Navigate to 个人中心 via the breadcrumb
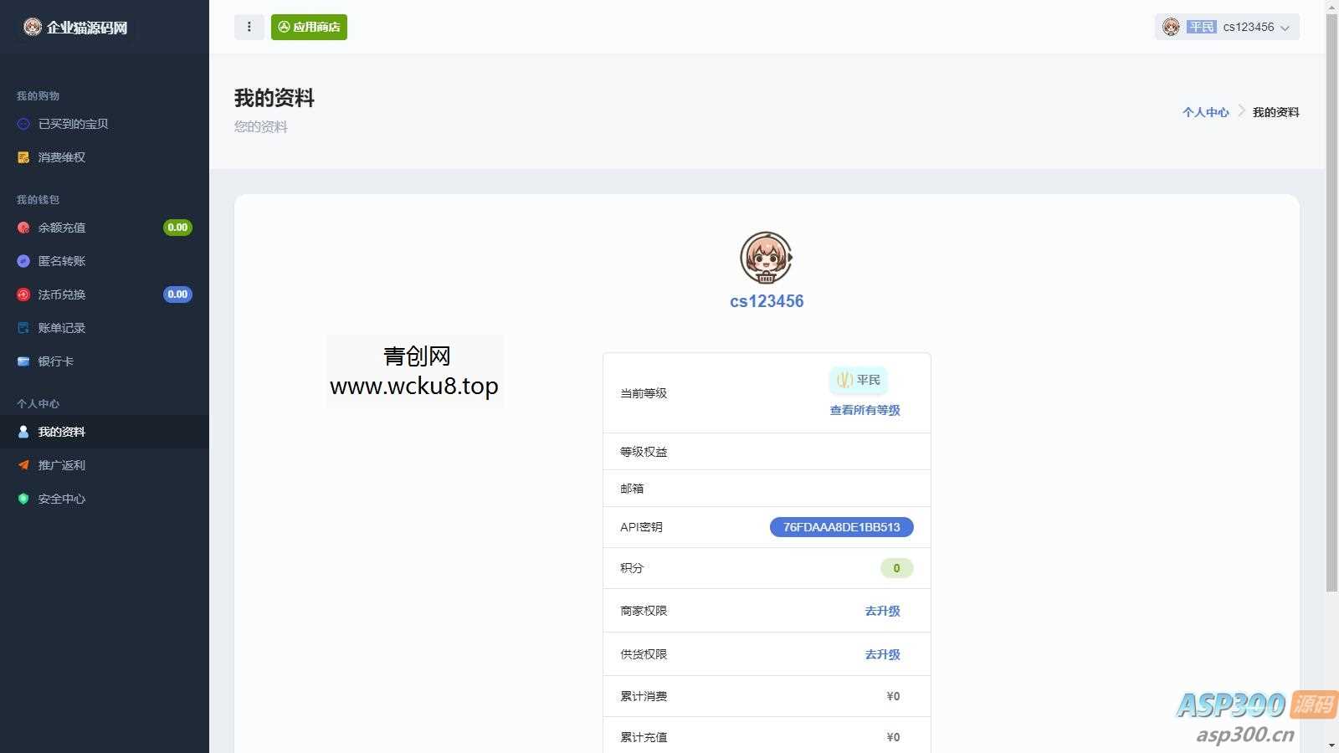 [1205, 111]
